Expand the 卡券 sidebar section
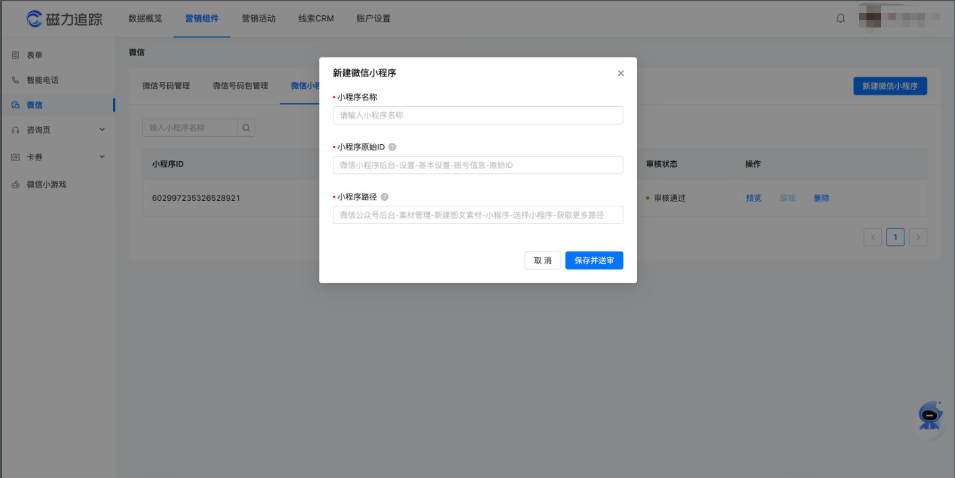The width and height of the screenshot is (955, 478). tap(102, 156)
